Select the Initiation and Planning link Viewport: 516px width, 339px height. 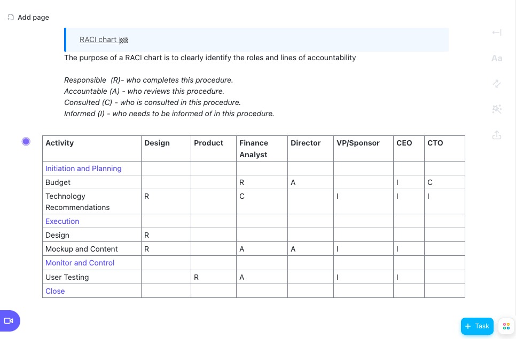pos(83,168)
